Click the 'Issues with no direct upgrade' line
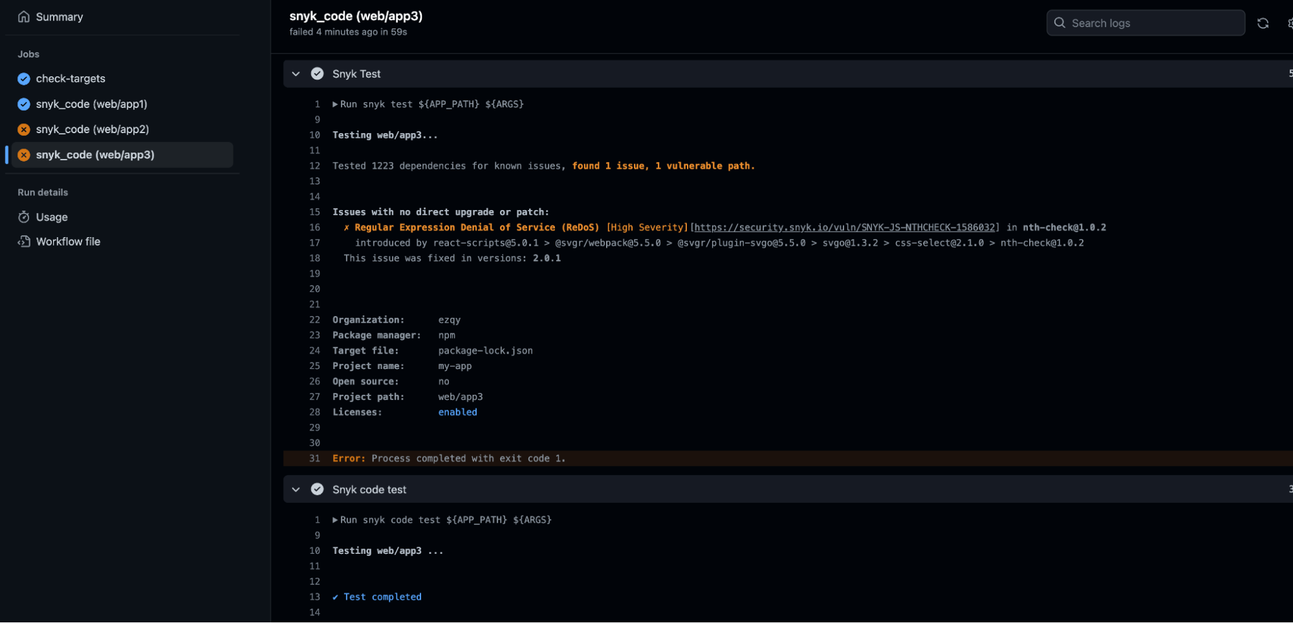The image size is (1293, 623). (440, 212)
